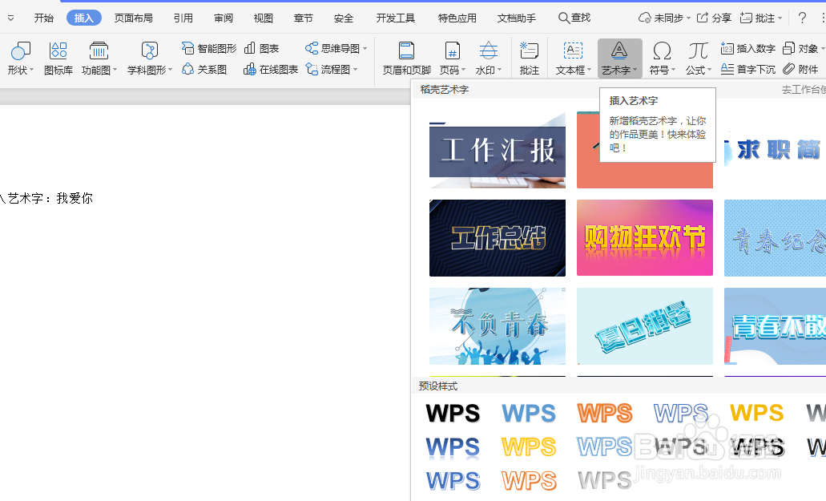Image resolution: width=826 pixels, height=501 pixels.
Task: Click the 分享 (Share) button
Action: (715, 18)
